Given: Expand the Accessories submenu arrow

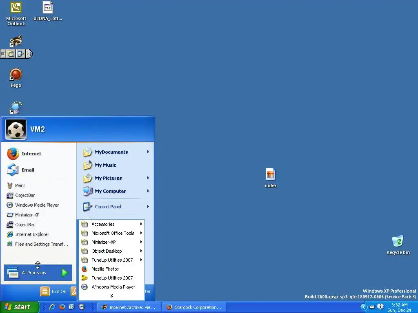Looking at the screenshot, I should (141, 224).
